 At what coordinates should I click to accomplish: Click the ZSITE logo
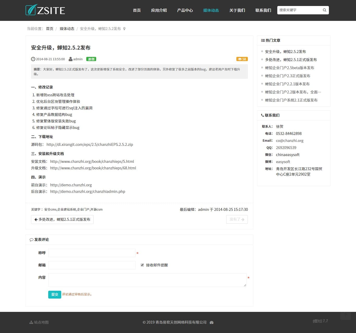pos(45,10)
